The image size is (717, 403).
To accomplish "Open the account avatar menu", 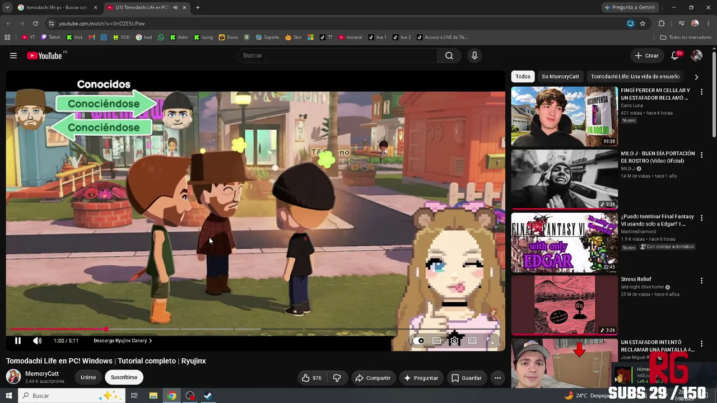I will [x=696, y=55].
